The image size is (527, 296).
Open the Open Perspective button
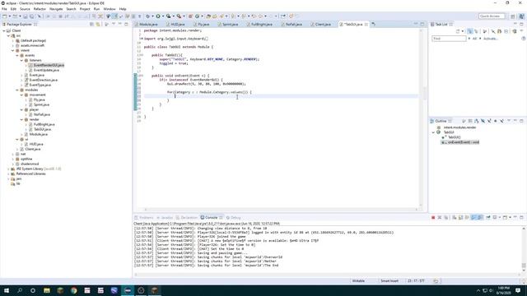click(513, 16)
